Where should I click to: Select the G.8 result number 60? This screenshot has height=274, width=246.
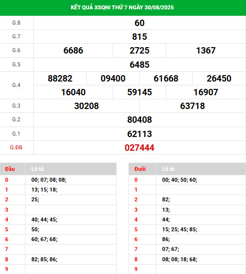tap(140, 23)
